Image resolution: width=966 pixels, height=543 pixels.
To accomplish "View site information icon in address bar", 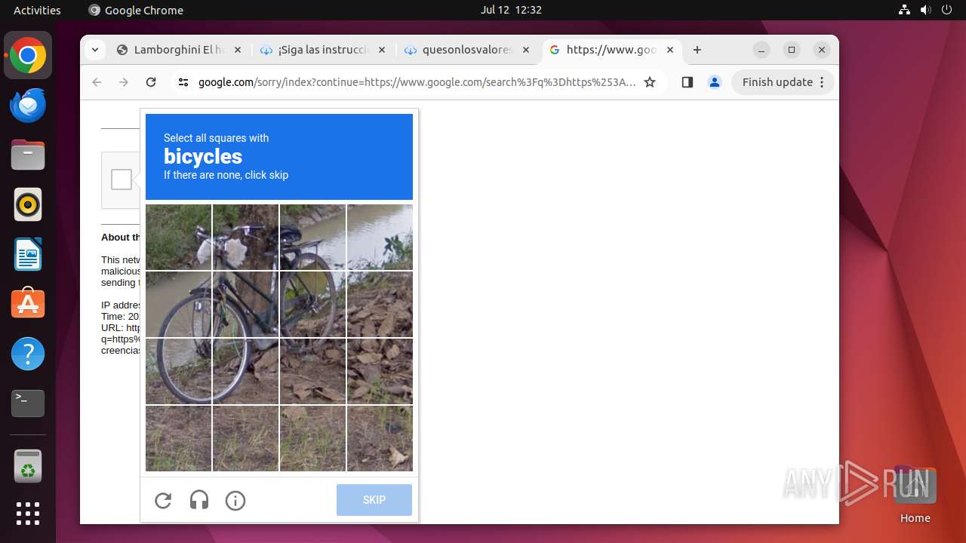I will (x=183, y=82).
